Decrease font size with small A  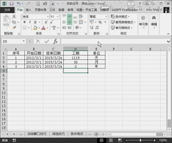[x=51, y=22]
